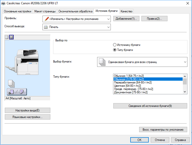The image size is (192, 145).
Task: Open the 'Способ вывода' dropdown
Action: click(77, 27)
